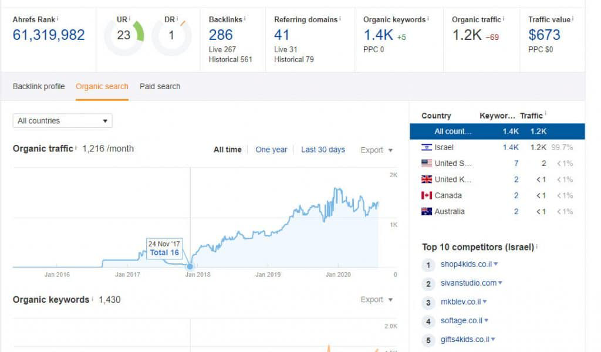Click the 1,430 organic keywords figure
601x352 pixels.
(x=110, y=300)
